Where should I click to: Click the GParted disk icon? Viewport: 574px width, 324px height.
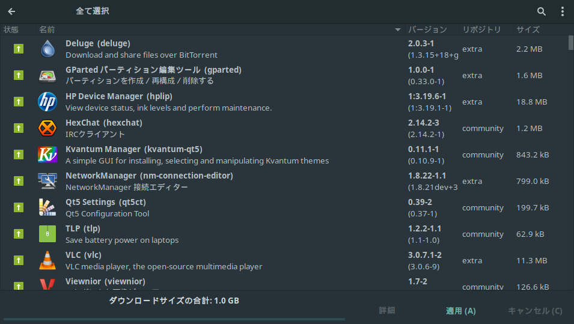coord(47,75)
